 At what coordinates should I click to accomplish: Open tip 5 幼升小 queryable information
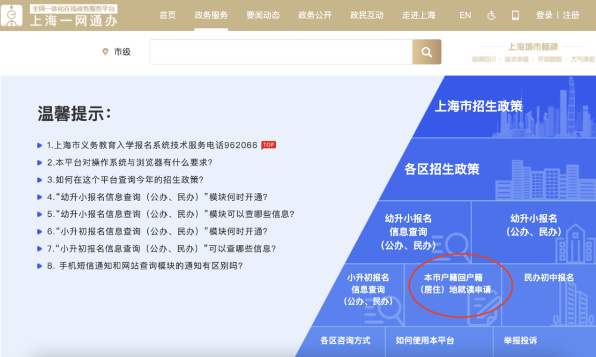pos(170,214)
